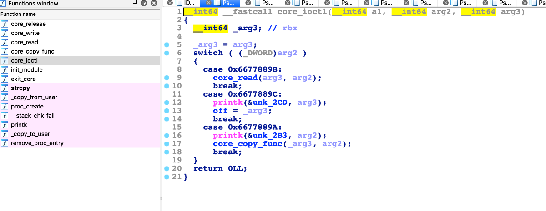Click the function icon beside core_read in list
The height and width of the screenshot is (211, 546).
coord(5,42)
